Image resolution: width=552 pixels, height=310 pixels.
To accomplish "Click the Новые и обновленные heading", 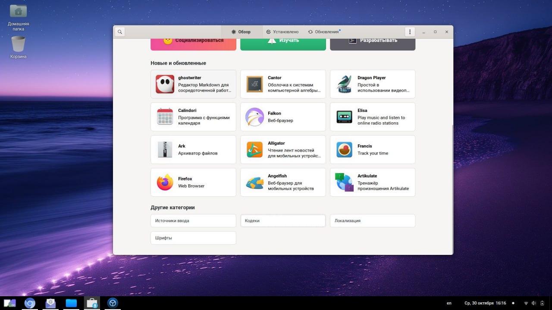I will coord(179,63).
